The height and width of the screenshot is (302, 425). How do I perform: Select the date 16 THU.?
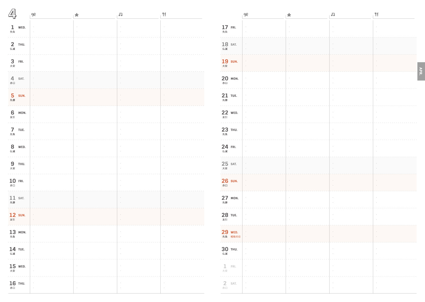(17, 284)
